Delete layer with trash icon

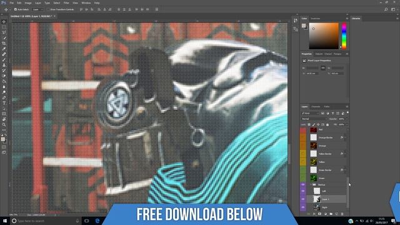click(x=342, y=214)
